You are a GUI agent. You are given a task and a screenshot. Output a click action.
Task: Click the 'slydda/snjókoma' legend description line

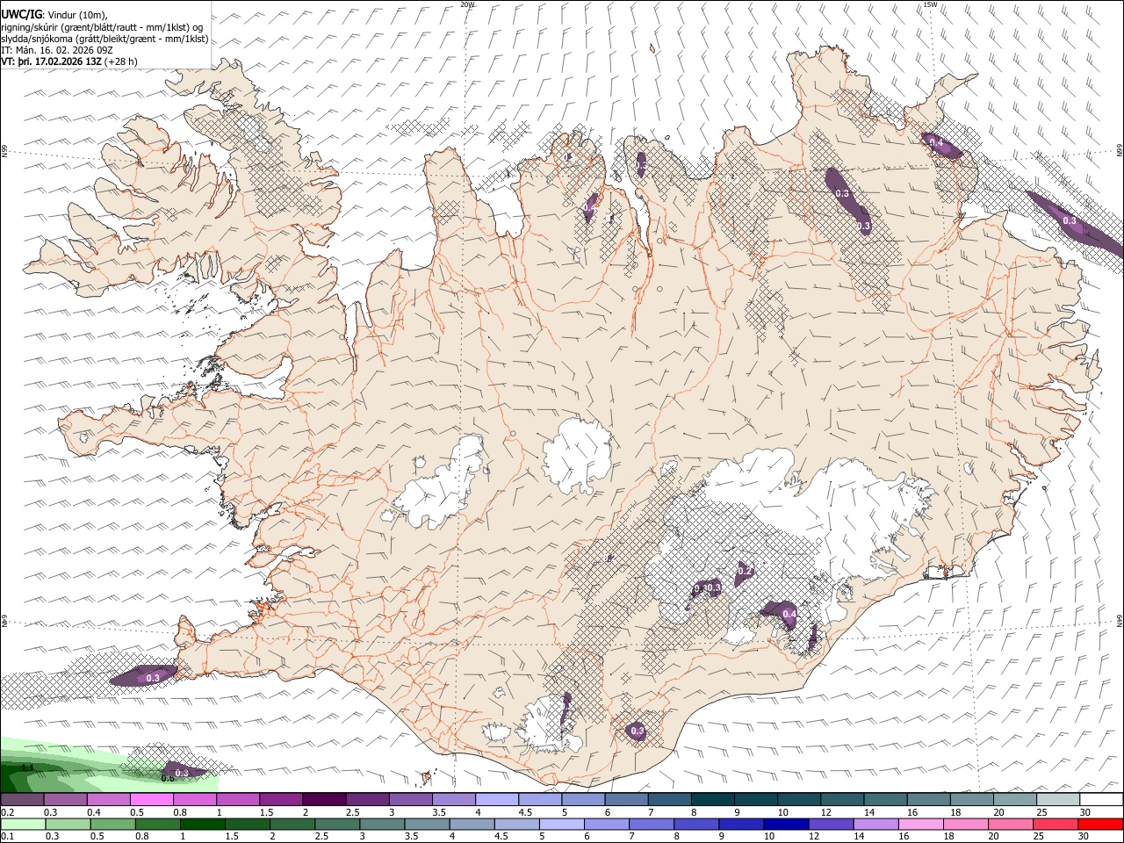pos(105,39)
